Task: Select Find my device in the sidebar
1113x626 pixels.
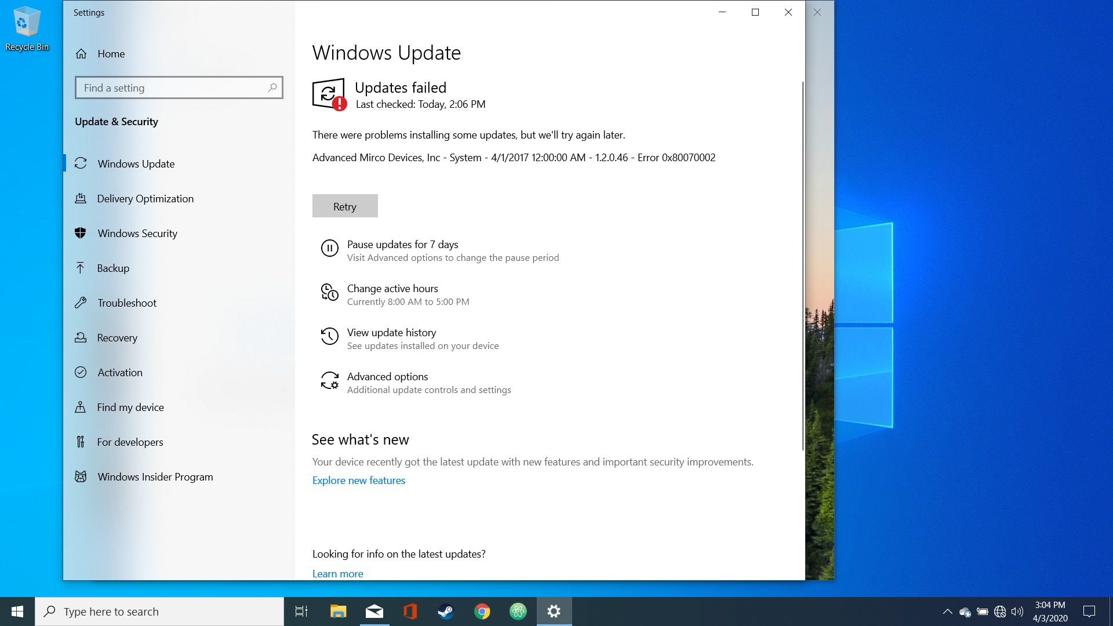Action: [x=179, y=407]
